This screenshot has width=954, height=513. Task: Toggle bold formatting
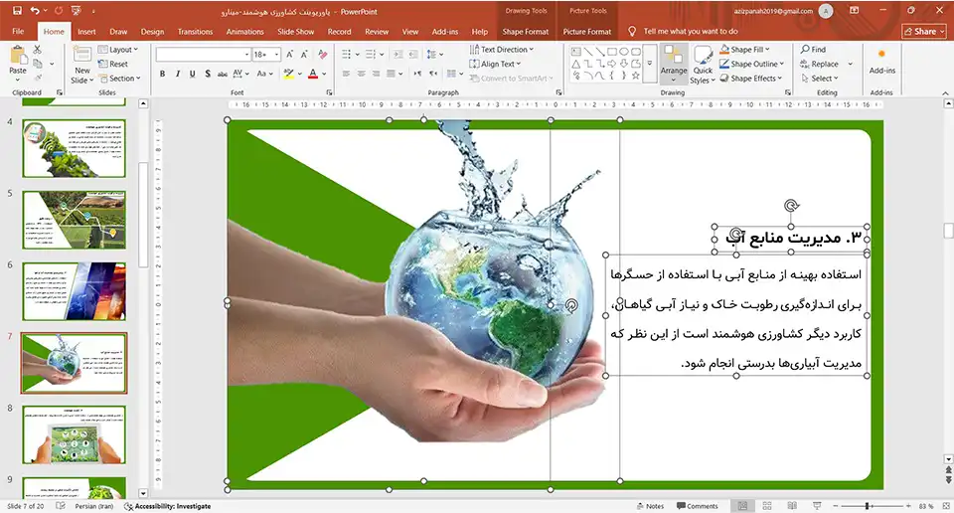click(162, 74)
